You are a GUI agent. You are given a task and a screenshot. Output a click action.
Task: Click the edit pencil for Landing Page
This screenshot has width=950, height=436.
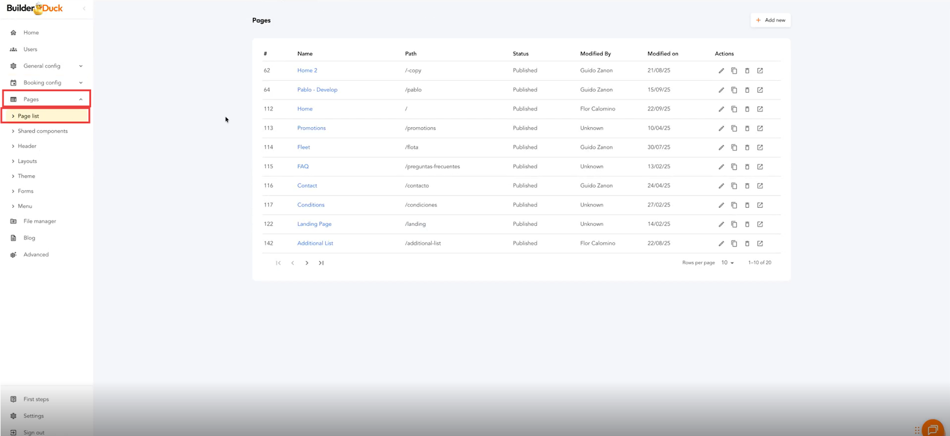(721, 225)
